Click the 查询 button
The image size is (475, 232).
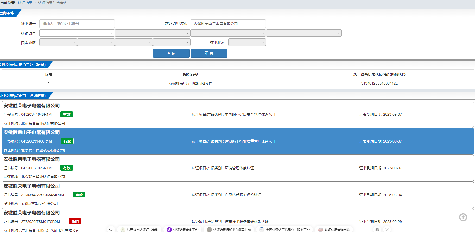(x=171, y=53)
